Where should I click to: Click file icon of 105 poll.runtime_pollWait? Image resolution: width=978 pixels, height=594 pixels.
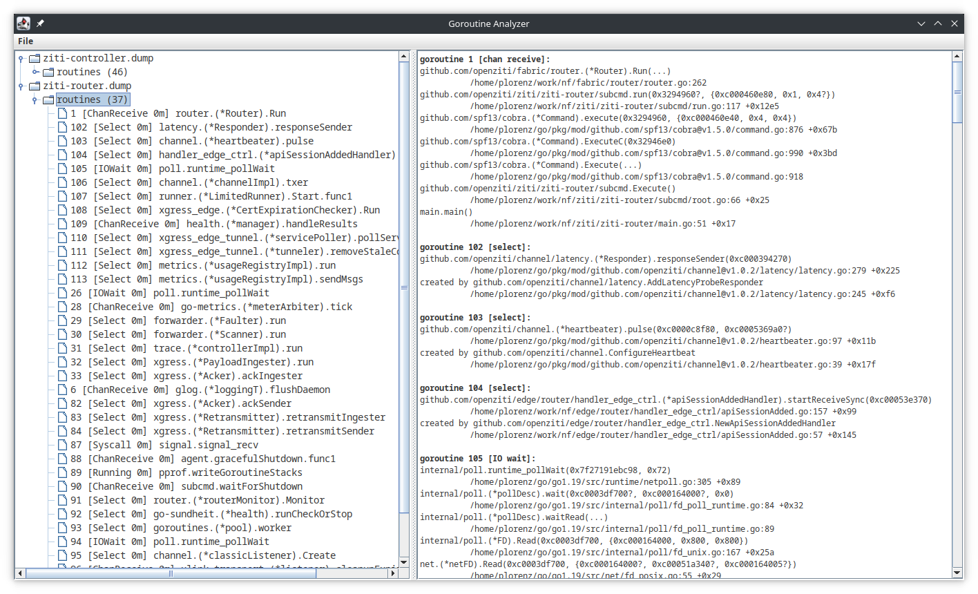62,169
